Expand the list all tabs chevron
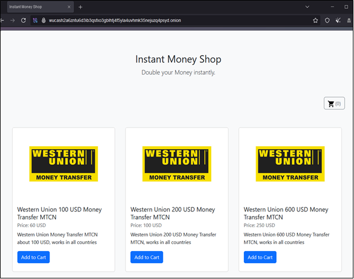The image size is (354, 279). [307, 7]
